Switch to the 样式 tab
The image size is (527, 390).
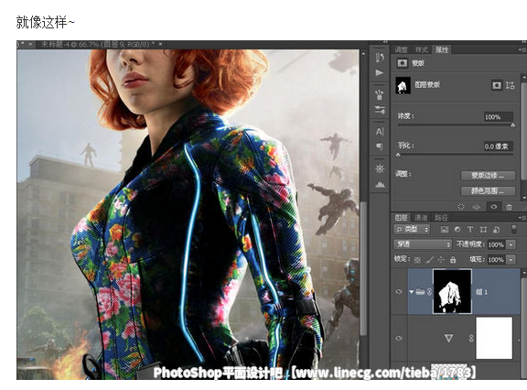422,49
